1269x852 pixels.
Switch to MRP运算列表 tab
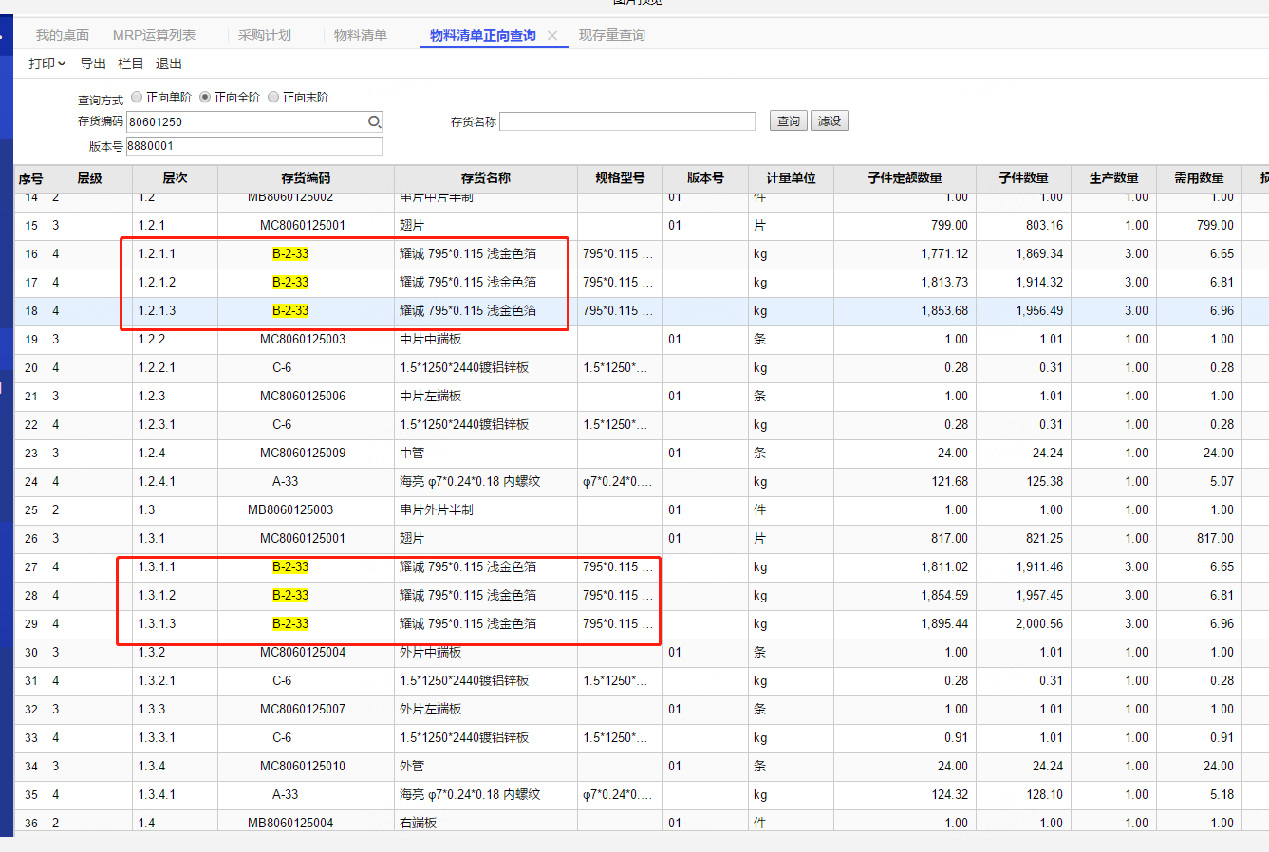pos(154,35)
